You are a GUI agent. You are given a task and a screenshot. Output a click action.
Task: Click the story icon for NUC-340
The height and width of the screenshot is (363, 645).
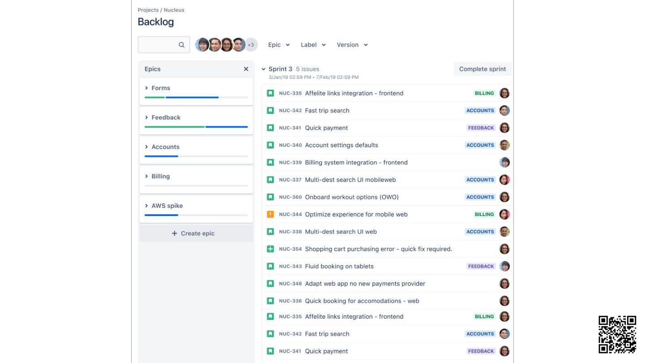pyautogui.click(x=270, y=145)
